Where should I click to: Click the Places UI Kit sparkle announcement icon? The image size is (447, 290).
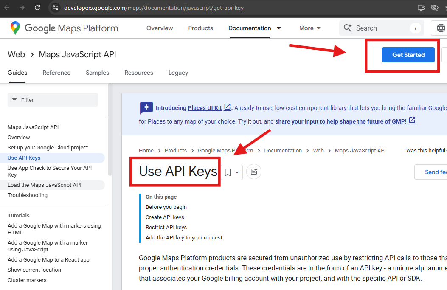(x=146, y=107)
